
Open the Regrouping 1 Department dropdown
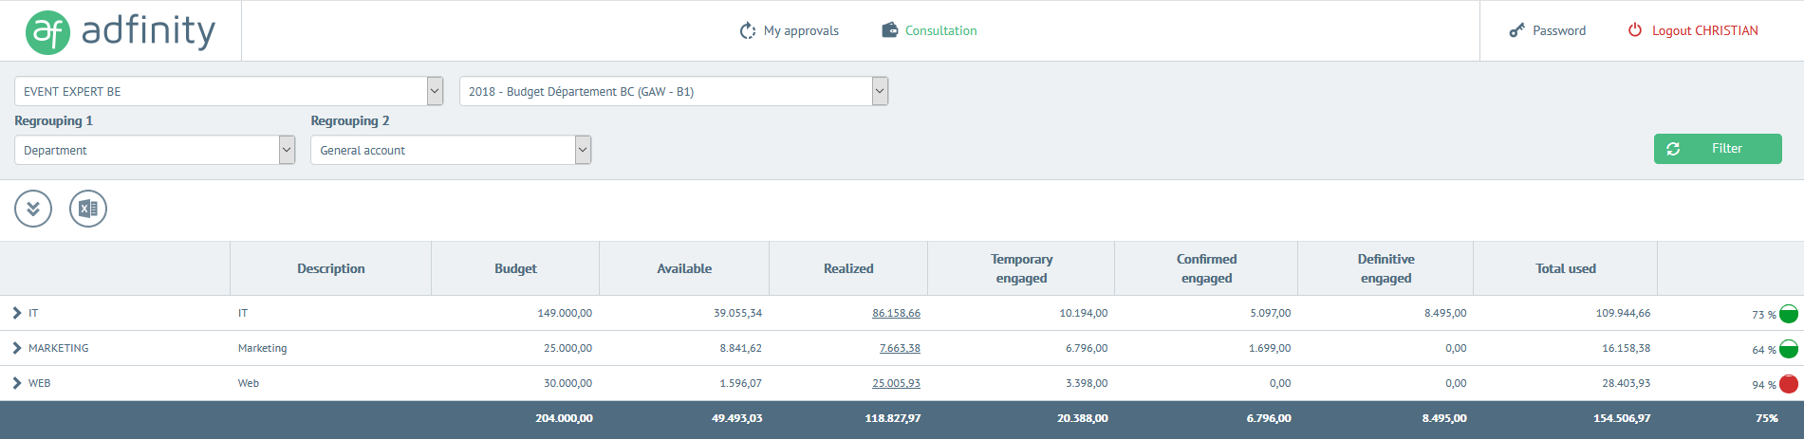287,150
